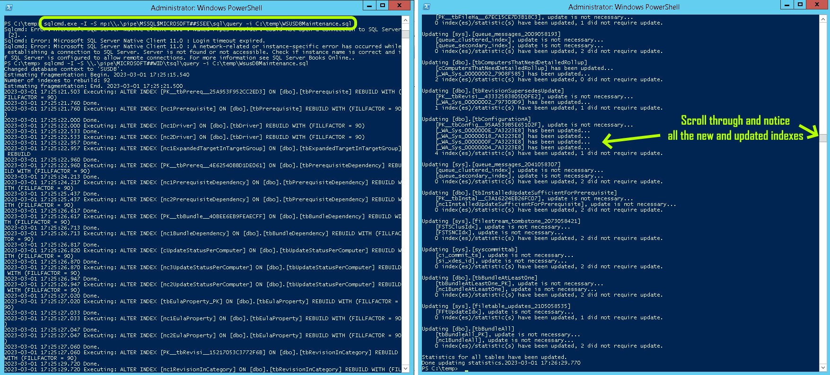Close the left PowerShell window
This screenshot has height=375, width=830.
400,5
